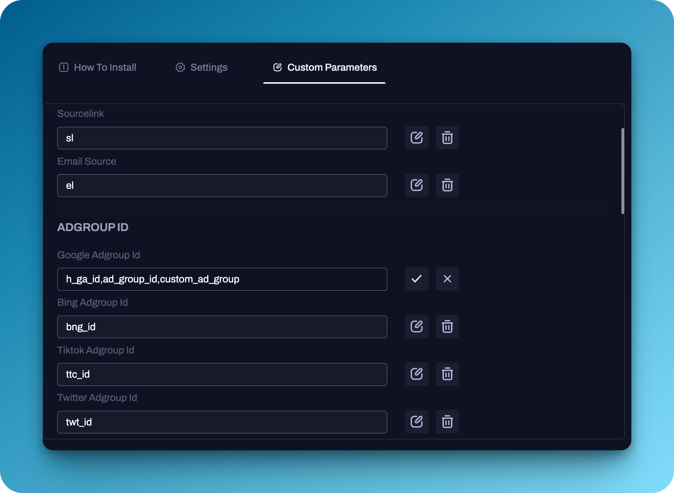Delete the Sourcelink parameter
Screen dimensions: 674x493
click(x=447, y=138)
